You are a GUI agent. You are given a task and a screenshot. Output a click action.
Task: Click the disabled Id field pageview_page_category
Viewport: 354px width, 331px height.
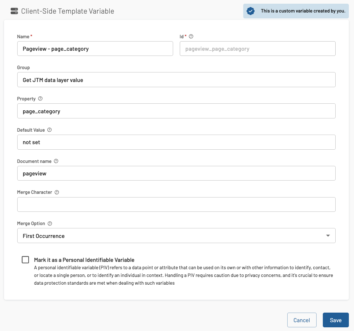pyautogui.click(x=258, y=49)
